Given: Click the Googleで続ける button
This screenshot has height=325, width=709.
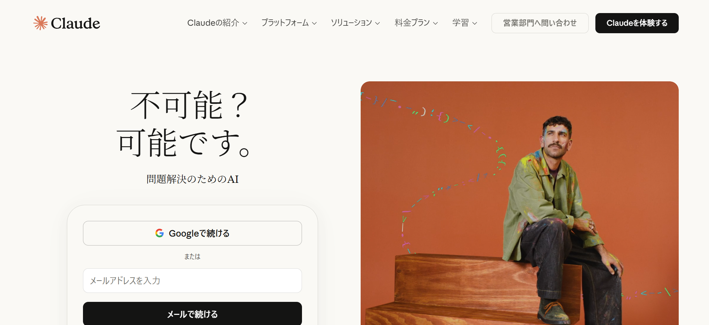Looking at the screenshot, I should click(192, 233).
